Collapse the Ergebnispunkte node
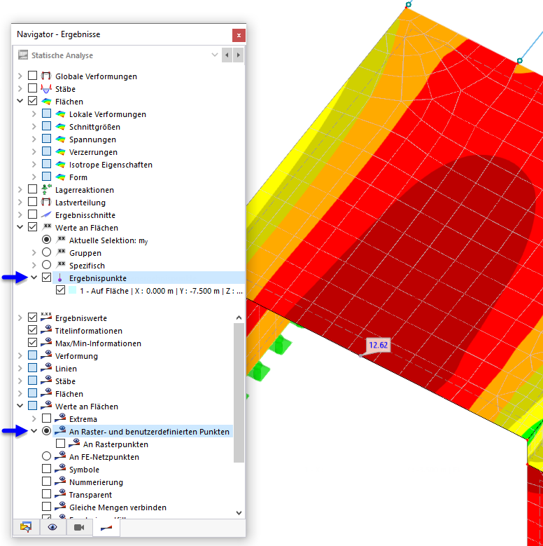Viewport: 543px width, 546px height. point(34,278)
